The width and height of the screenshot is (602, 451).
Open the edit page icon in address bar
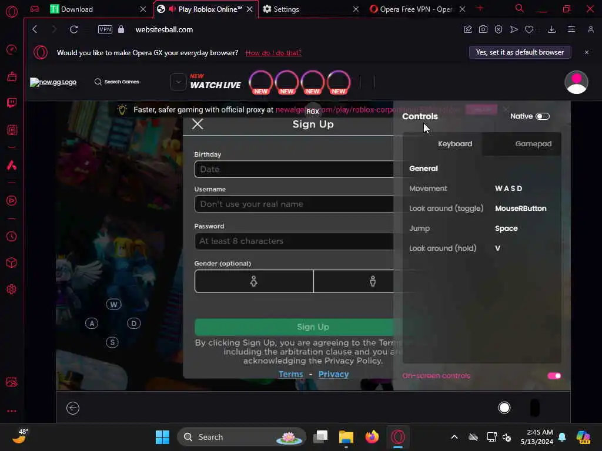(x=467, y=29)
